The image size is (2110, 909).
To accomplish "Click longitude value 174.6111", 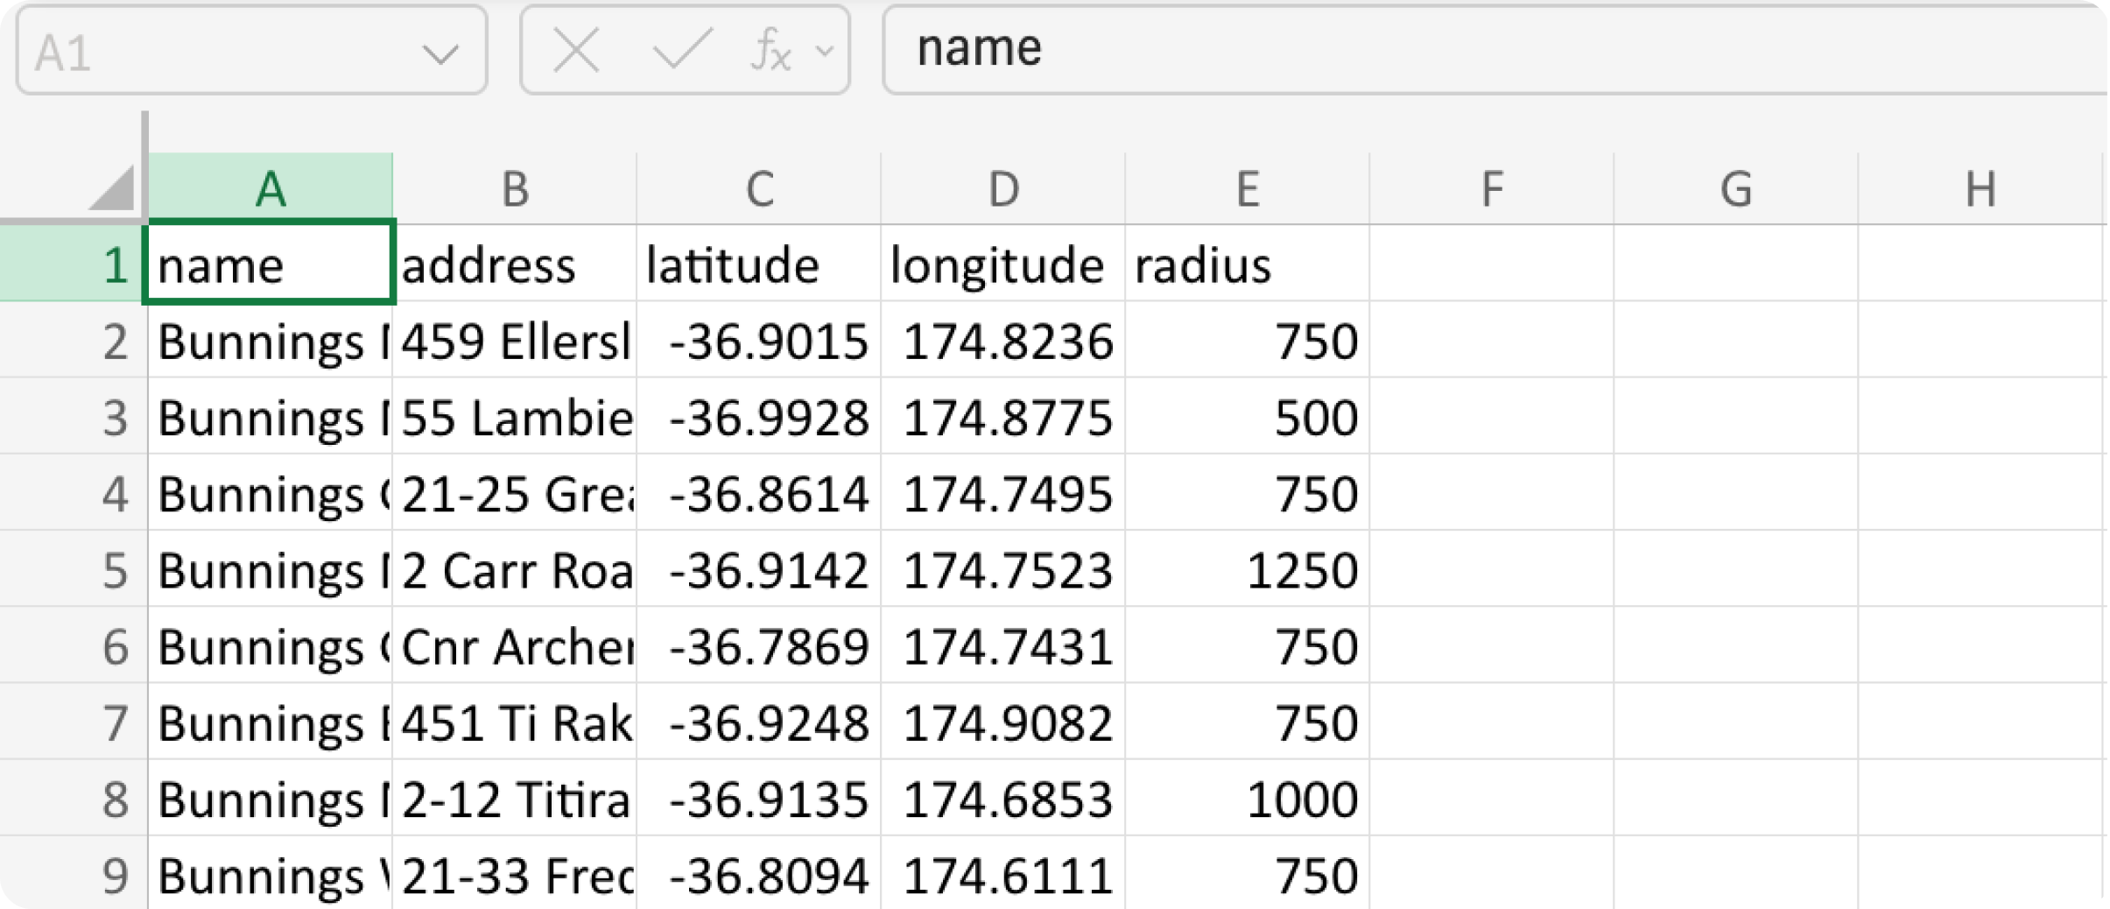I will (x=1003, y=873).
